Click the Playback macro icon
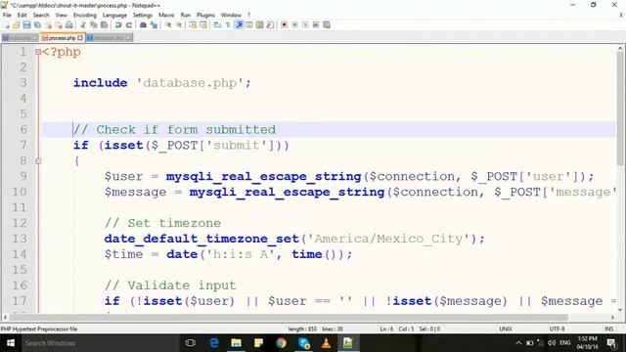Image resolution: width=626 pixels, height=352 pixels. pos(305,24)
